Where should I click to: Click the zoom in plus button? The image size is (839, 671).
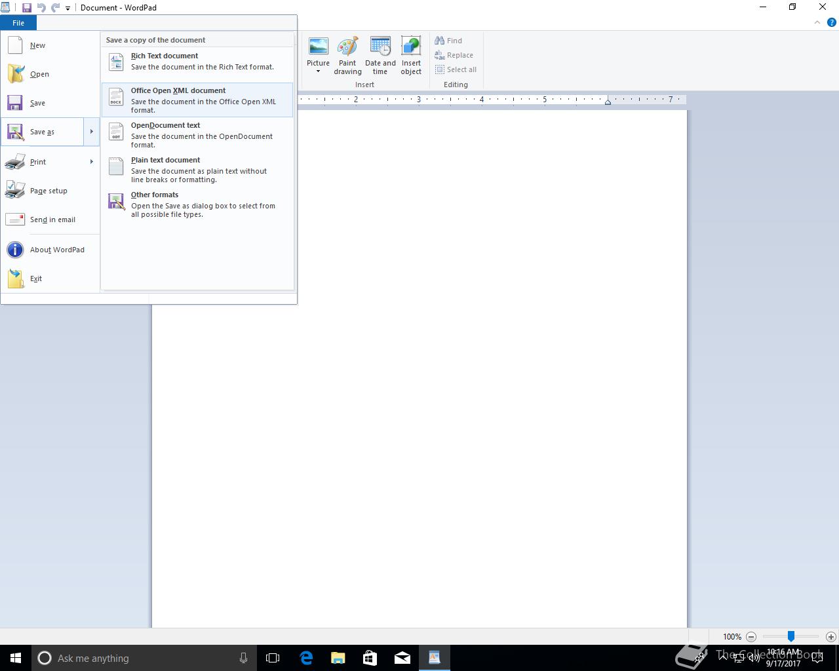[x=831, y=636]
